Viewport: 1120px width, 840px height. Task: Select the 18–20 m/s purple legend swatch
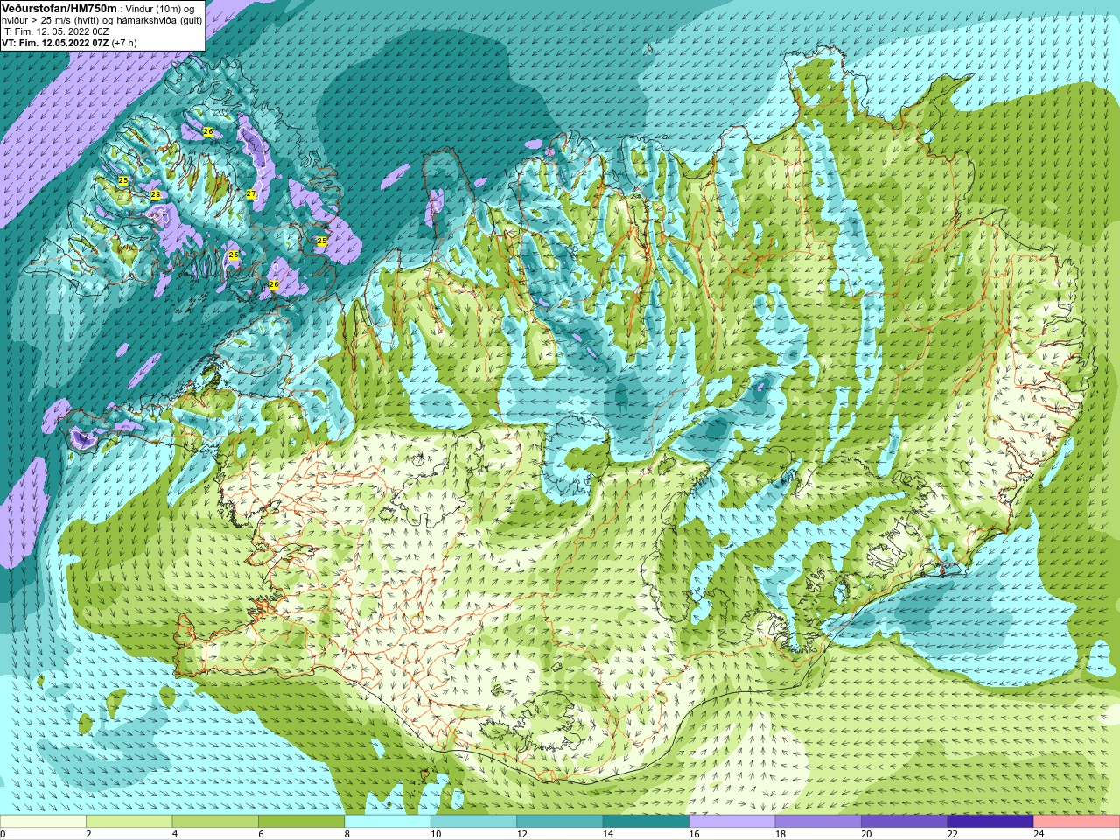click(x=818, y=822)
